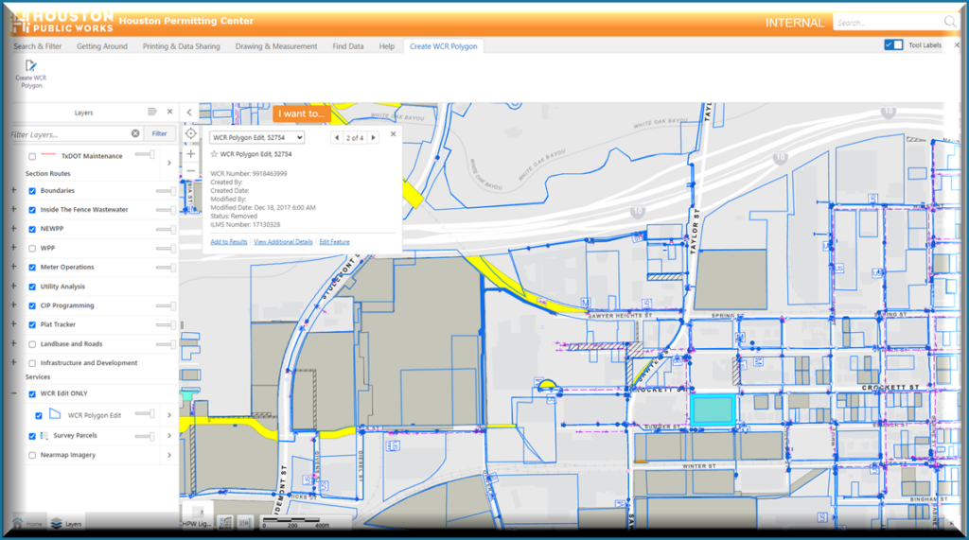
Task: Check the TxDOT Maintenance layer checkbox
Action: (x=32, y=156)
